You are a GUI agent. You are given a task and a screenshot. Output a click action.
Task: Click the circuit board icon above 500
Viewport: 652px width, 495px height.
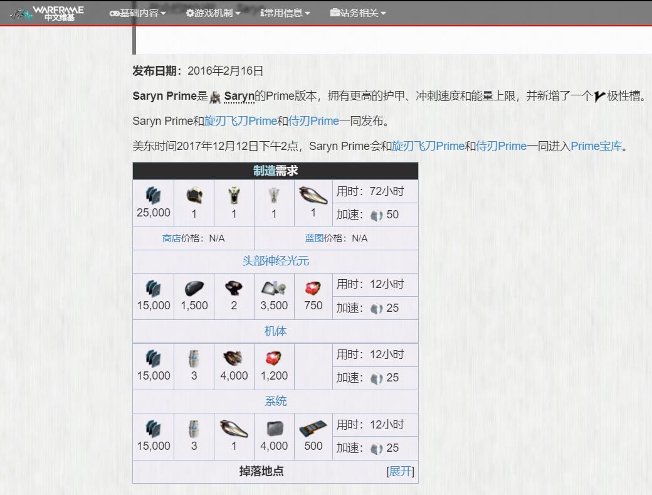pos(313,428)
